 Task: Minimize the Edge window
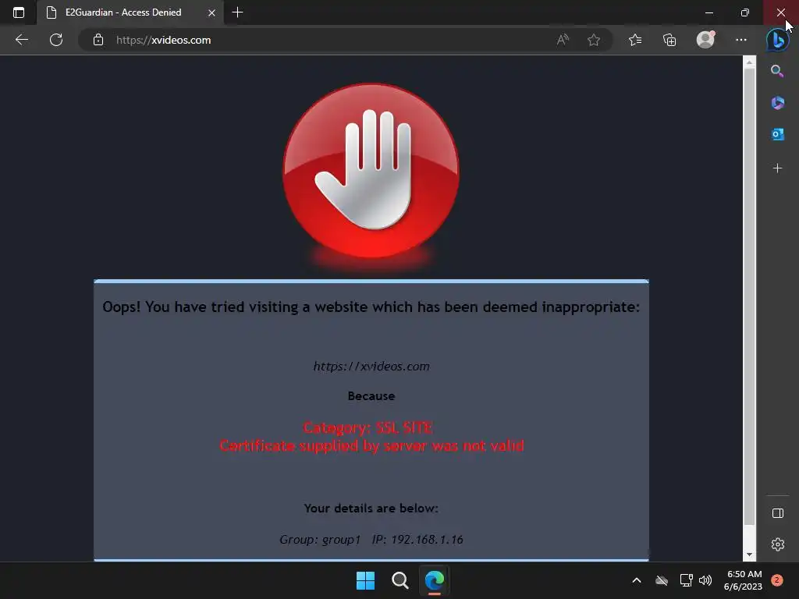(708, 12)
